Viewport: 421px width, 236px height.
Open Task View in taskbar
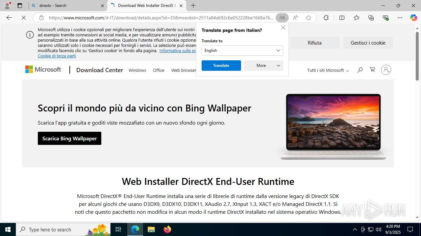click(x=119, y=229)
